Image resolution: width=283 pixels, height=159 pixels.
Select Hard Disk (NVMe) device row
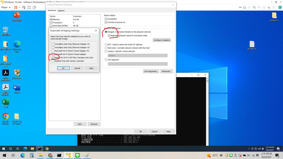coord(75,26)
